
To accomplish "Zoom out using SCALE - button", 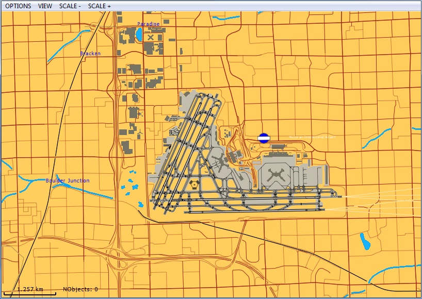I will point(70,6).
